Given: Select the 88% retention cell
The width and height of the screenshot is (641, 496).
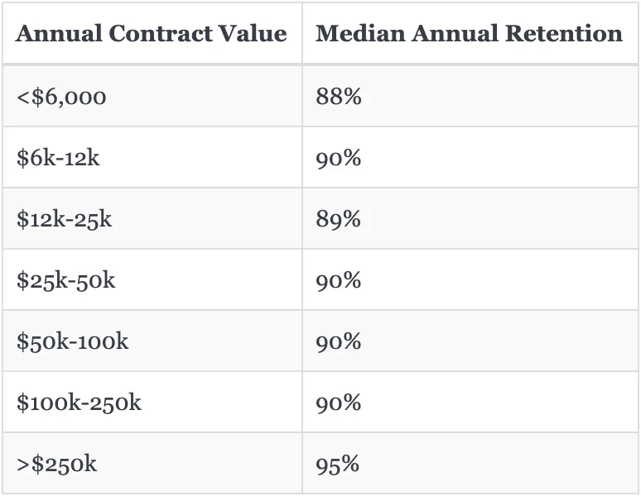Looking at the screenshot, I should (x=338, y=97).
